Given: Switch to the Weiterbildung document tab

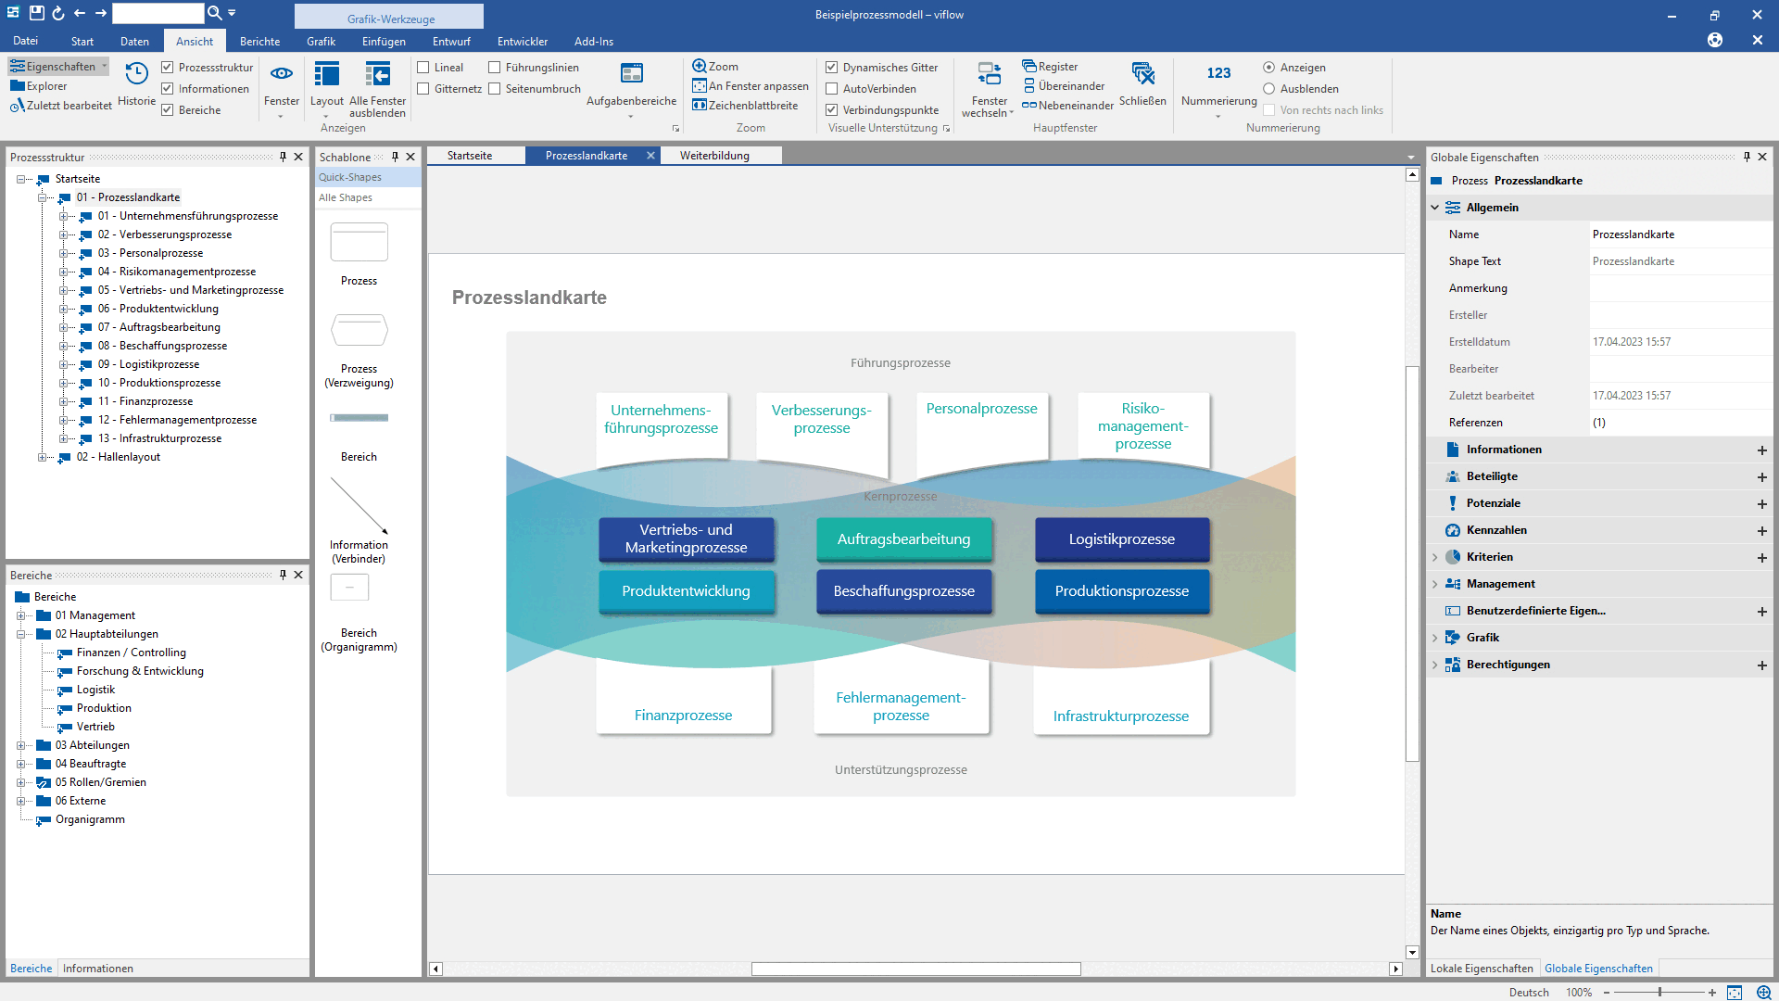Looking at the screenshot, I should coord(714,156).
